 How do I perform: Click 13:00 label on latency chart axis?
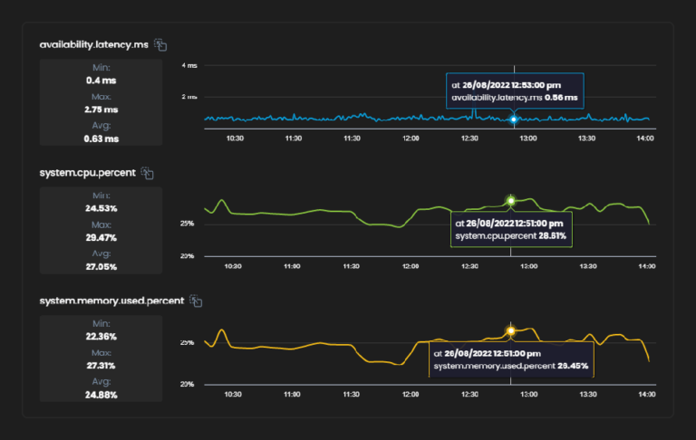pyautogui.click(x=527, y=139)
